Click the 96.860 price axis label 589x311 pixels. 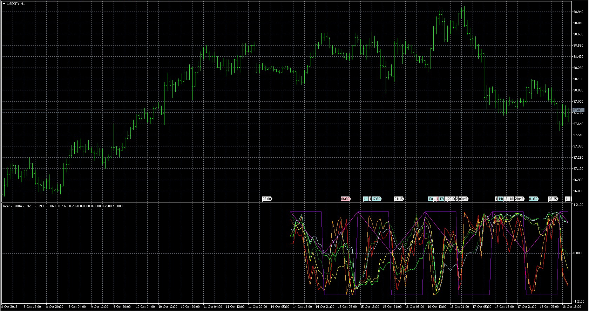[578, 191]
